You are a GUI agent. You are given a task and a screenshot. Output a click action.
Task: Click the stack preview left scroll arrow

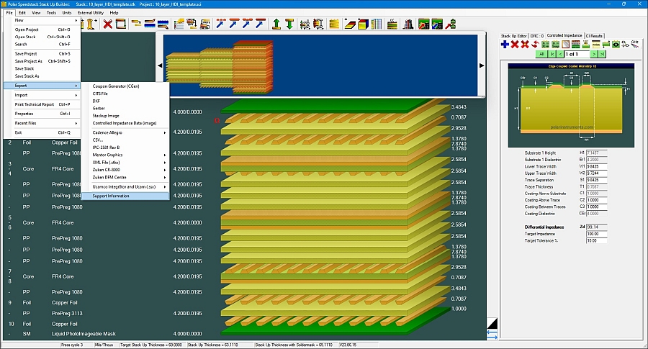[160, 65]
